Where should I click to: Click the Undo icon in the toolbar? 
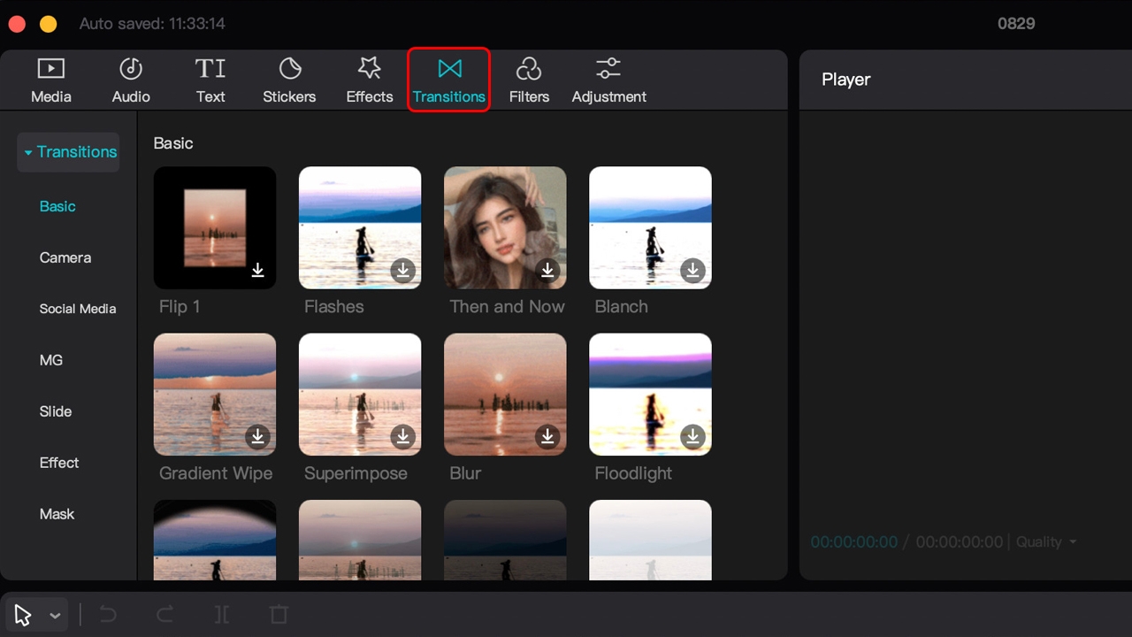(x=108, y=614)
